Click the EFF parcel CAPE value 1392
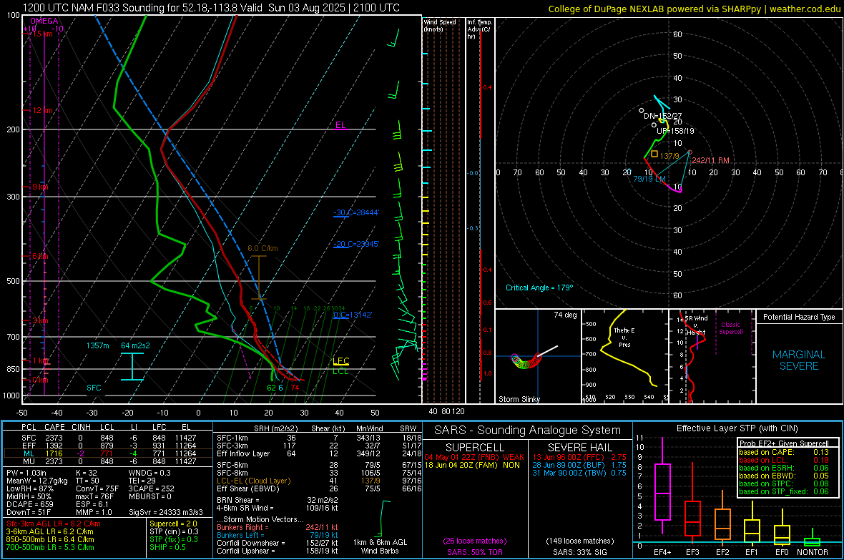Screen dimensions: 844x560 pyautogui.click(x=54, y=446)
